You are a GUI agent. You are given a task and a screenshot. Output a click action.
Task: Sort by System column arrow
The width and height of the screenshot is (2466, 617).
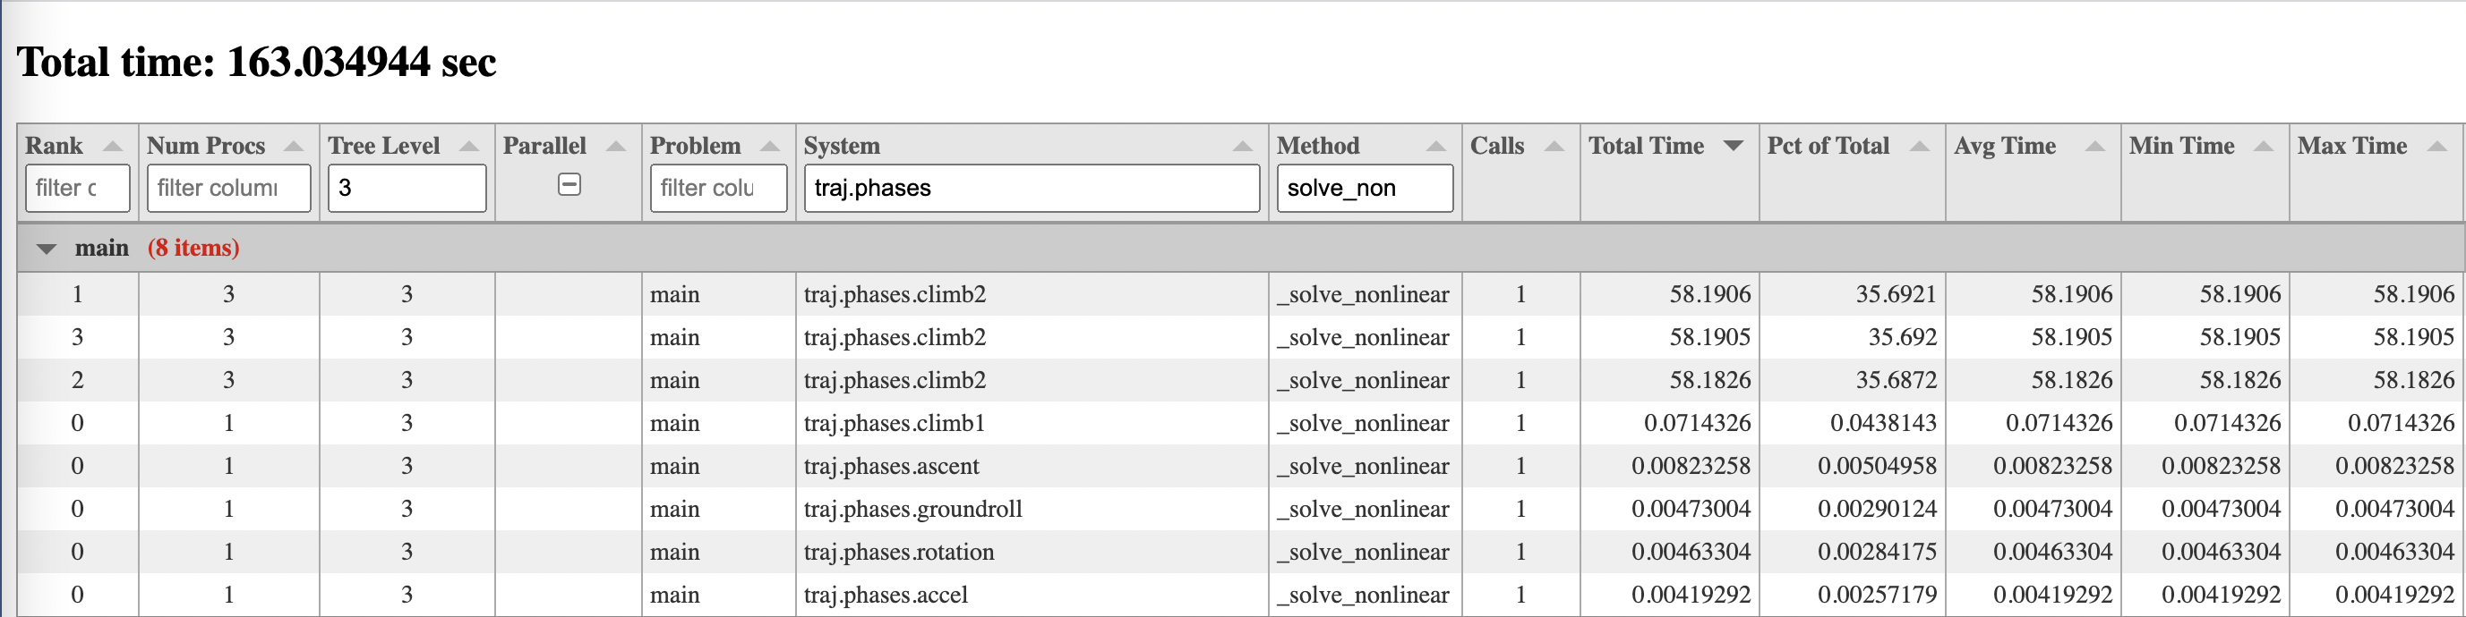(x=1243, y=147)
